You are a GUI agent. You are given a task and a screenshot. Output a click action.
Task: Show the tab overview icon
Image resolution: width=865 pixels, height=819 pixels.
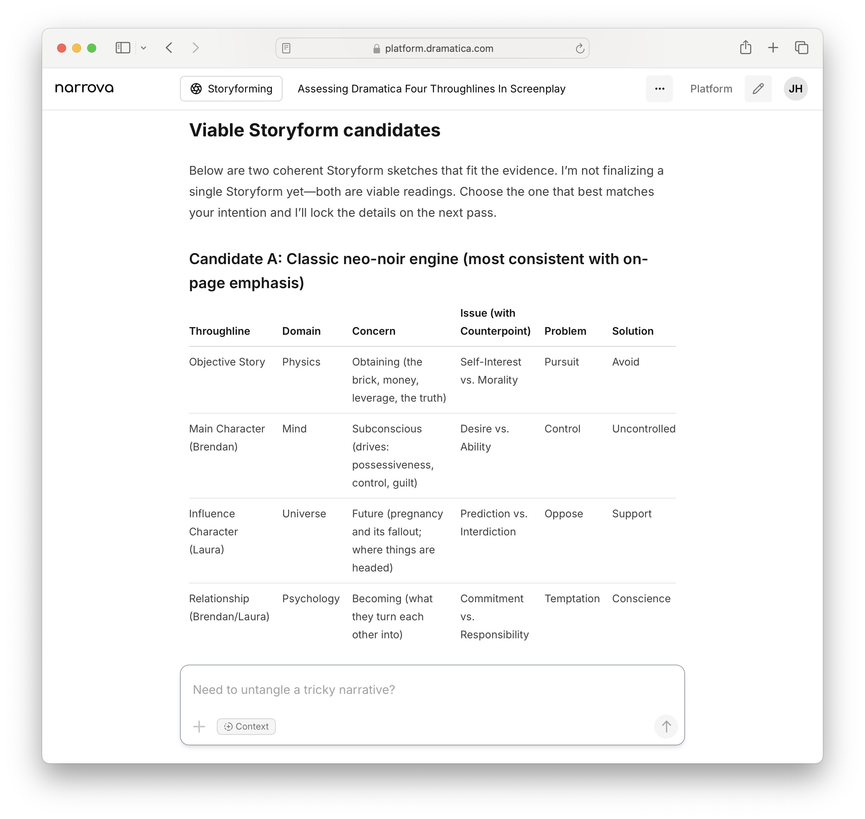801,48
